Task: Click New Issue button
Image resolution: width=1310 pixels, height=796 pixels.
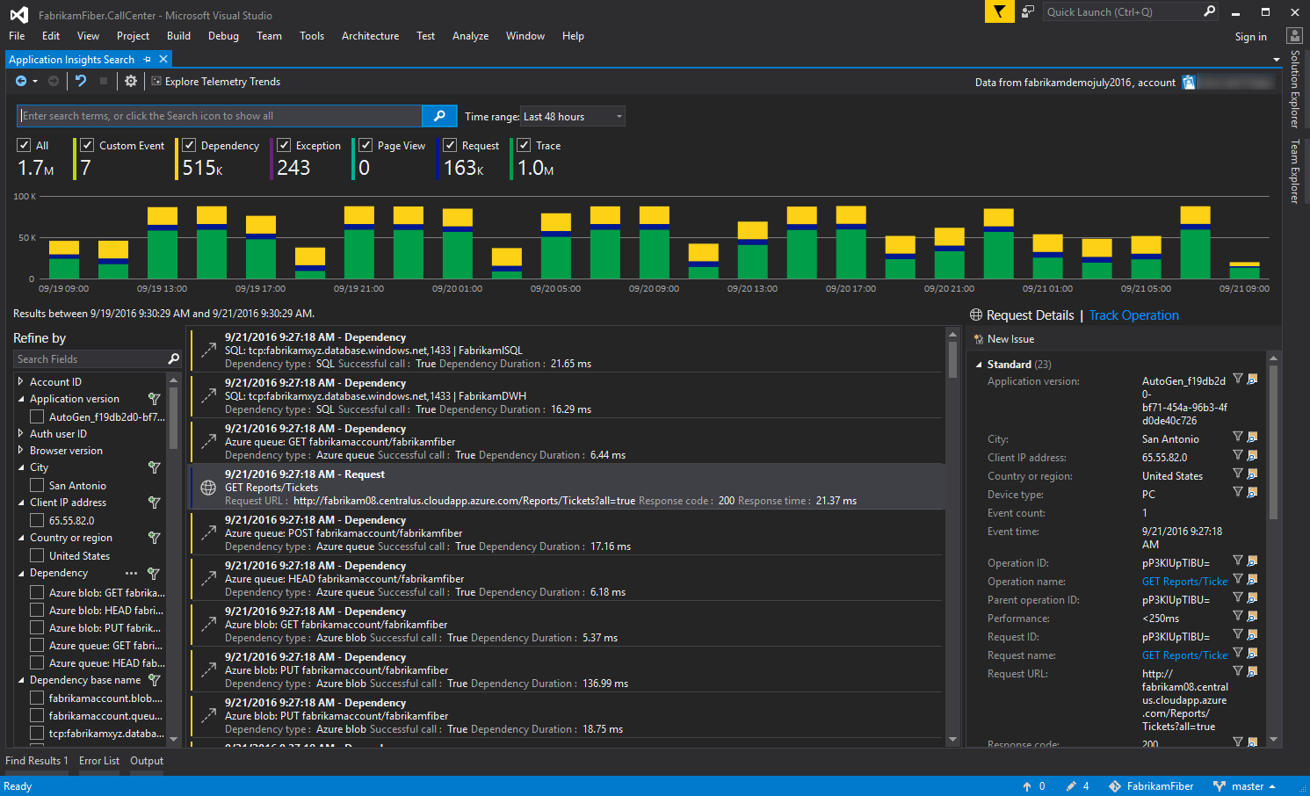Action: click(x=1003, y=339)
